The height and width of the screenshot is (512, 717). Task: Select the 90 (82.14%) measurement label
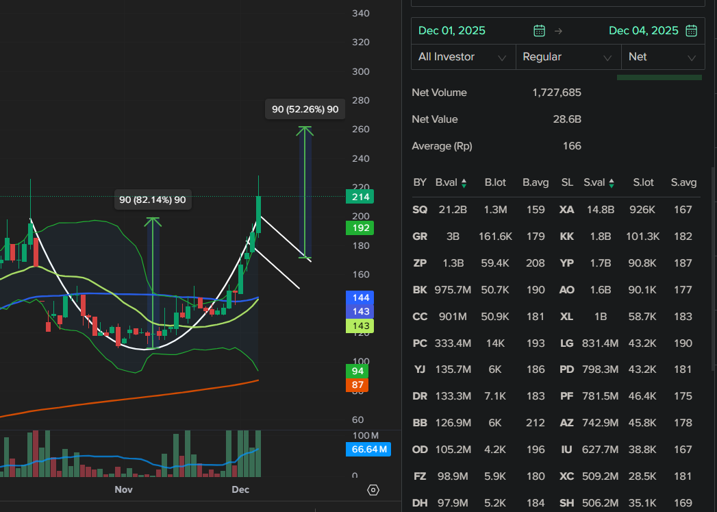153,200
